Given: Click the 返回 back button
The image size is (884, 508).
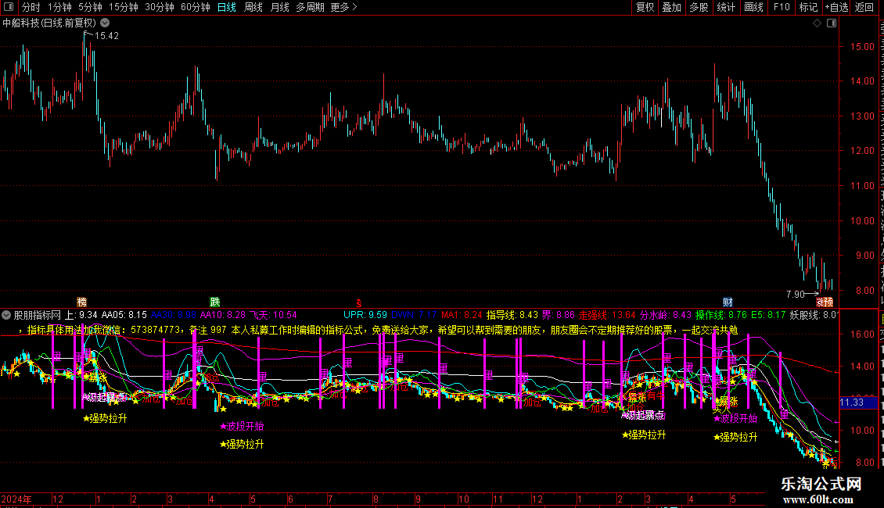Looking at the screenshot, I should click(x=864, y=7).
